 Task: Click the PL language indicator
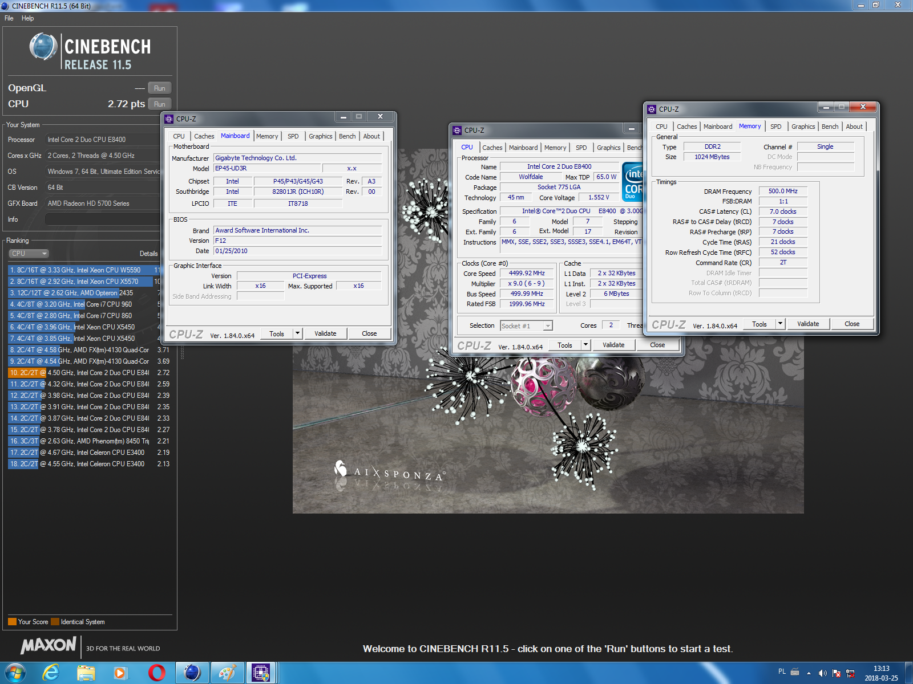click(782, 671)
